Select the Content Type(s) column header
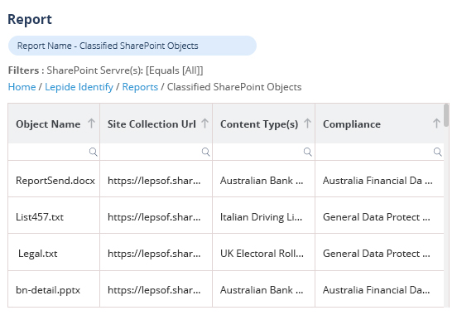457x315 pixels. pyautogui.click(x=264, y=124)
